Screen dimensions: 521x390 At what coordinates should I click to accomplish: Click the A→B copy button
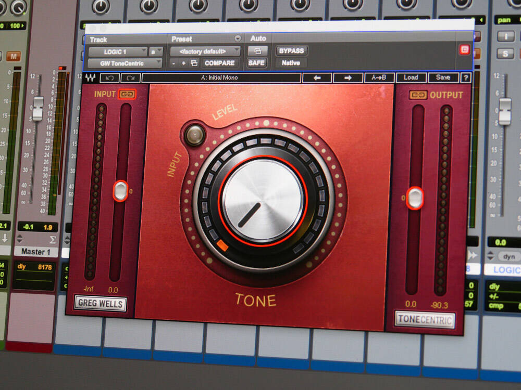[379, 77]
